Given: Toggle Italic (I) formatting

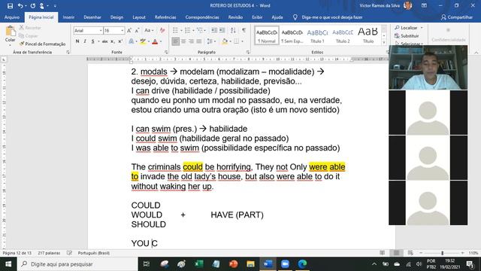Looking at the screenshot, I should [x=85, y=41].
